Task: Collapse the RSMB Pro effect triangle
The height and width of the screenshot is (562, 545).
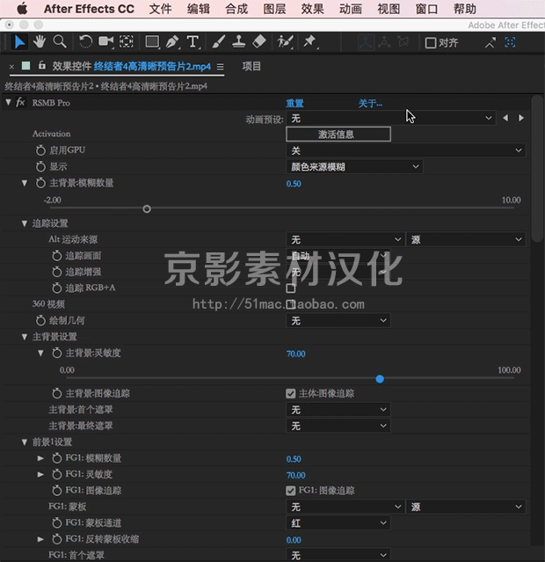Action: (8, 103)
